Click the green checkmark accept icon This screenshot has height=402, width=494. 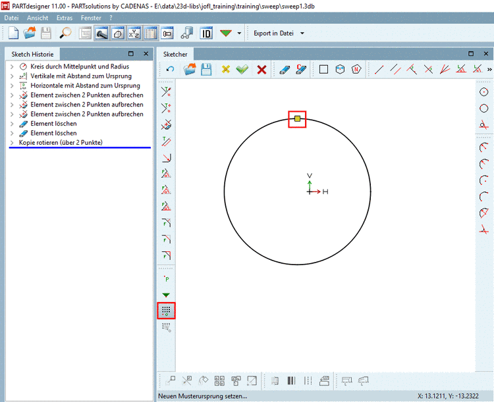[242, 70]
